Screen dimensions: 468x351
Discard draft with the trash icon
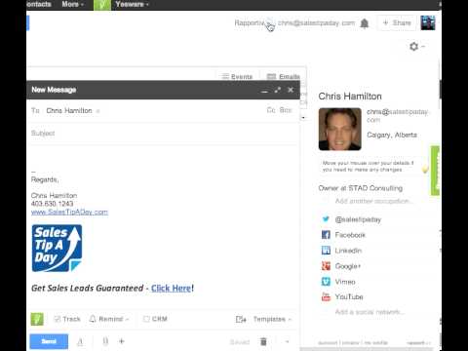(263, 341)
